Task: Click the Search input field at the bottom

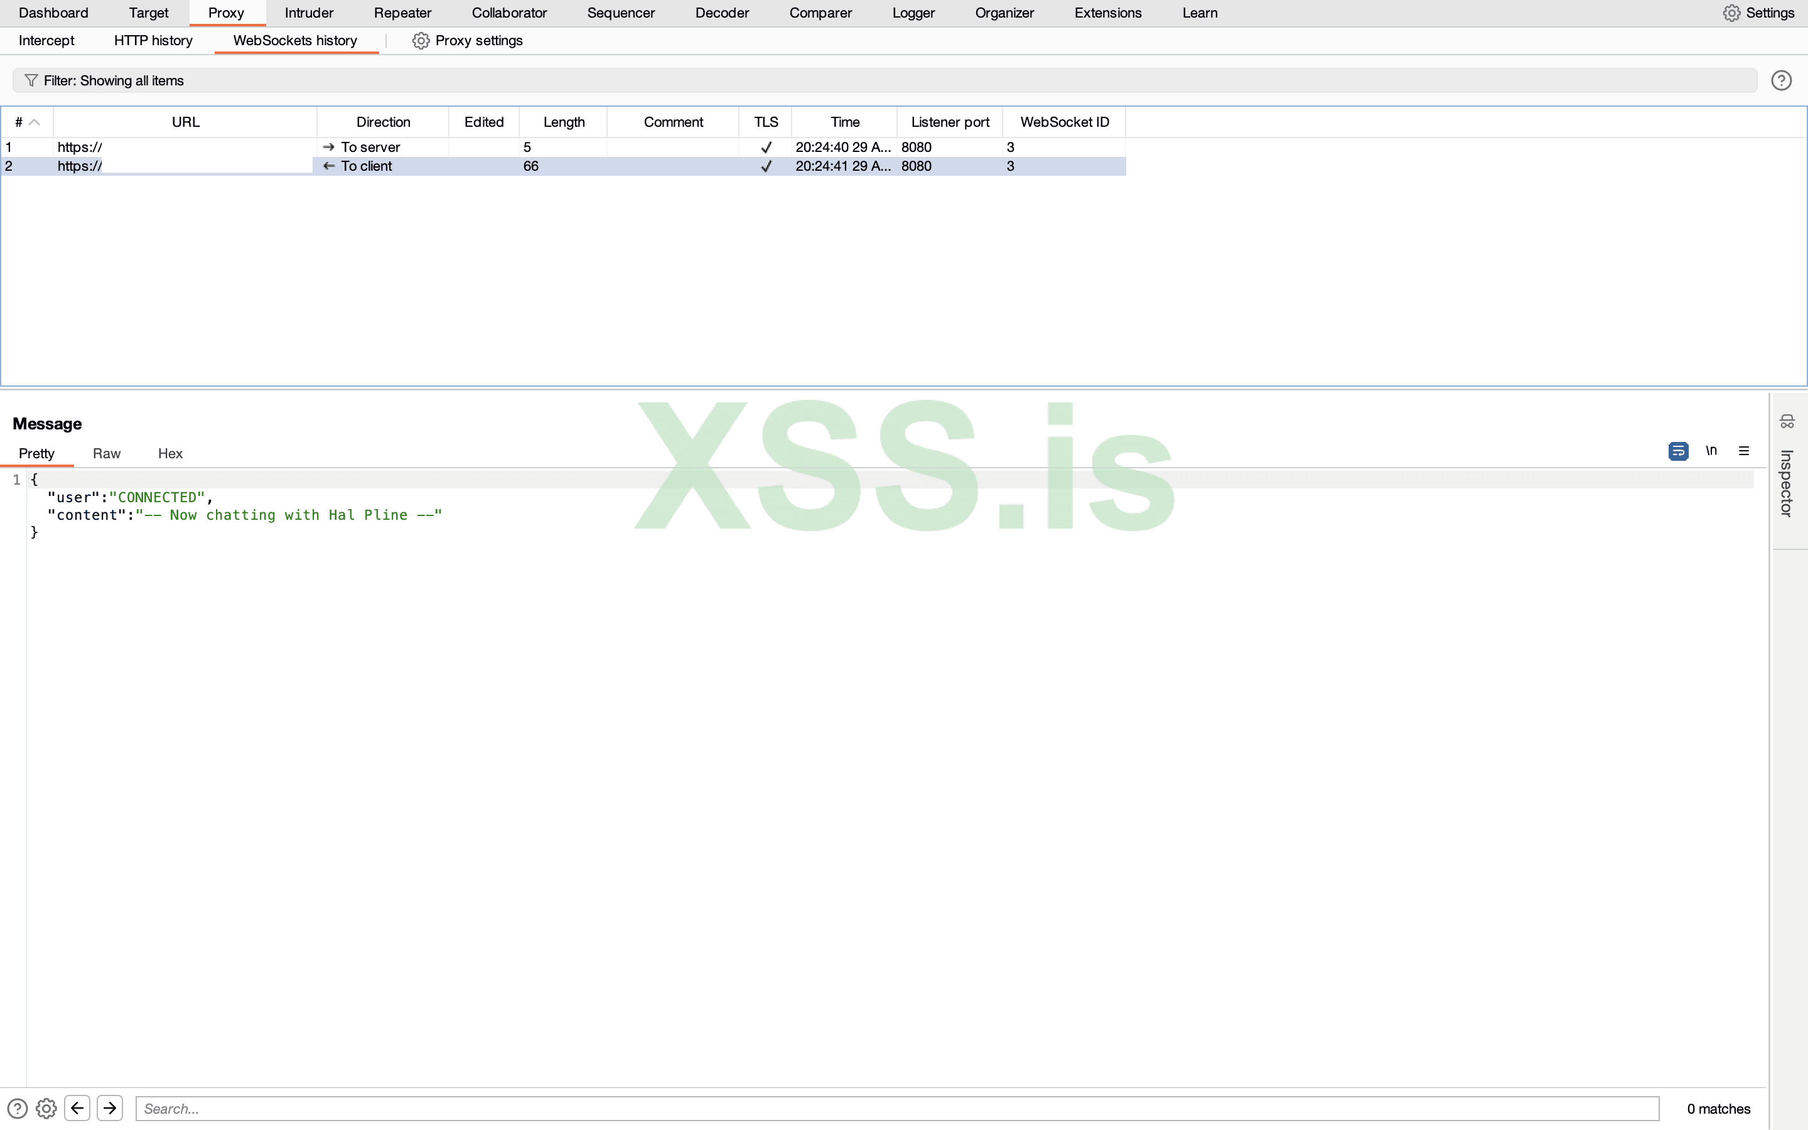Action: [x=523, y=1108]
